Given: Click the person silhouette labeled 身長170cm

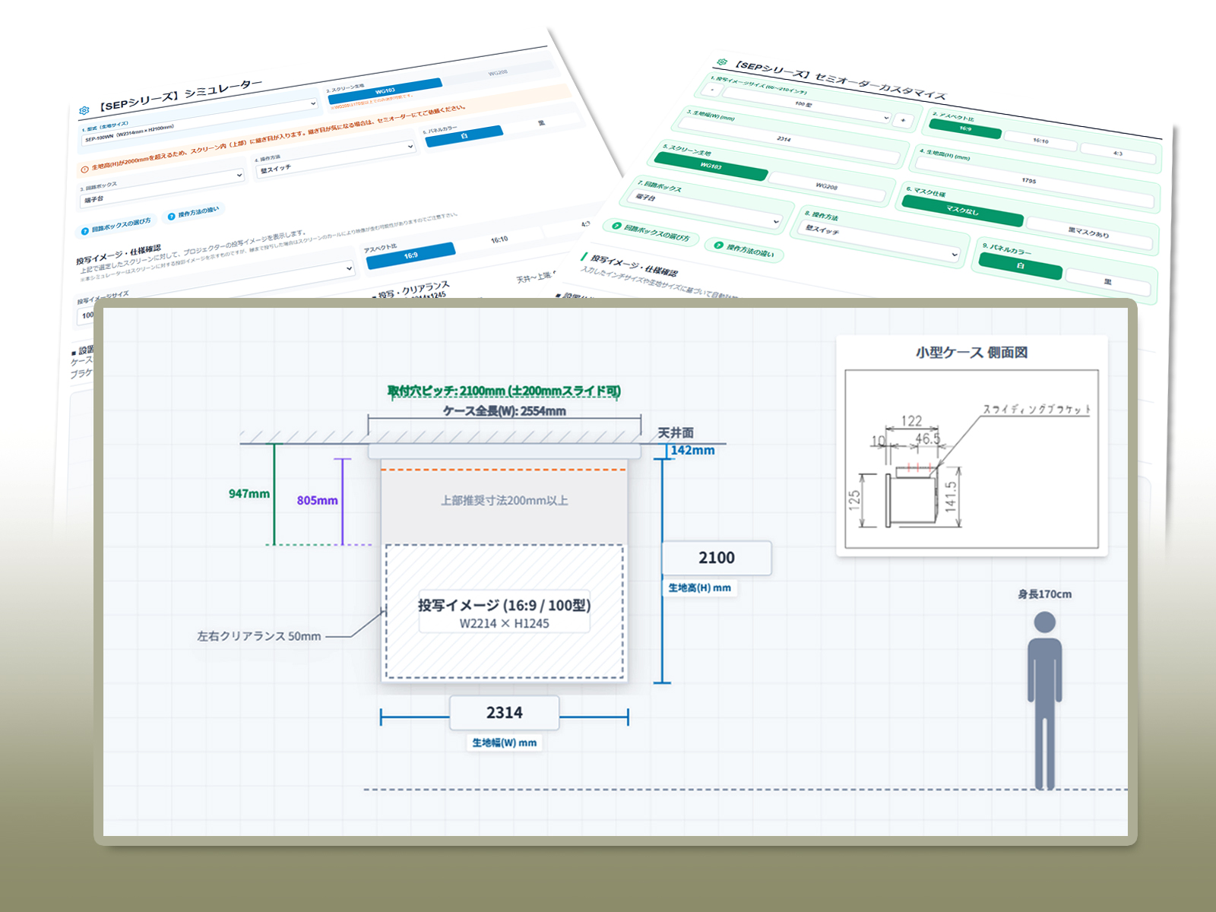Looking at the screenshot, I should (x=1045, y=701).
